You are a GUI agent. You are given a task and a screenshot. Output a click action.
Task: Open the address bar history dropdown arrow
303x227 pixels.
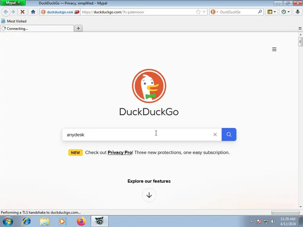[204, 12]
